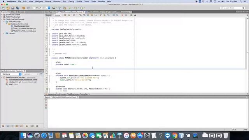Open the Debug menu
Viewport: 249px width, 140px height.
click(71, 2)
